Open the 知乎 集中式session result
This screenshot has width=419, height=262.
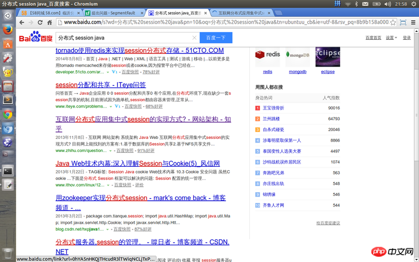coord(143,124)
